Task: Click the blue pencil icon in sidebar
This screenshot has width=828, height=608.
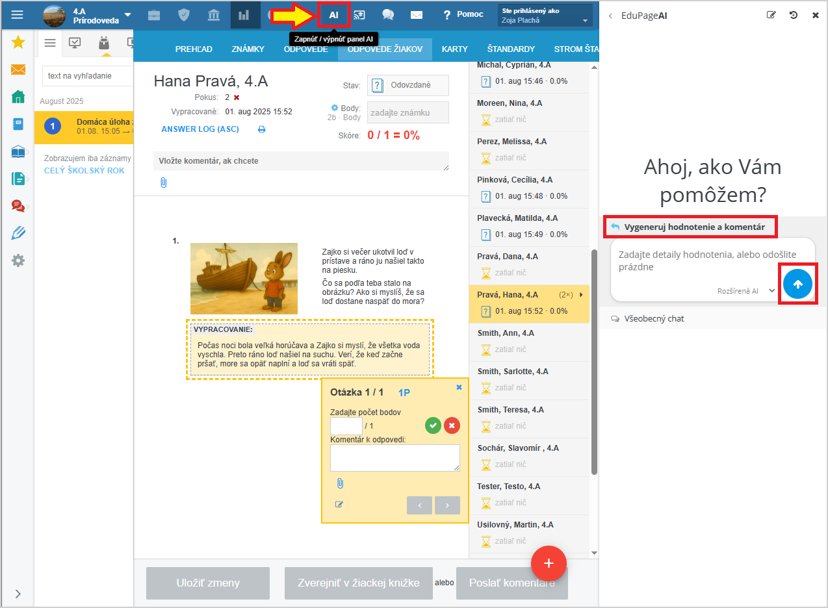Action: click(x=18, y=233)
